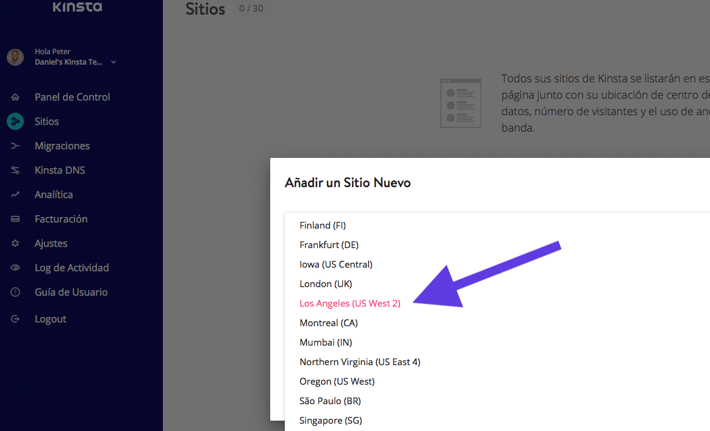Screen dimensions: 710x431
Task: Select the Logout menu item
Action: (x=50, y=319)
